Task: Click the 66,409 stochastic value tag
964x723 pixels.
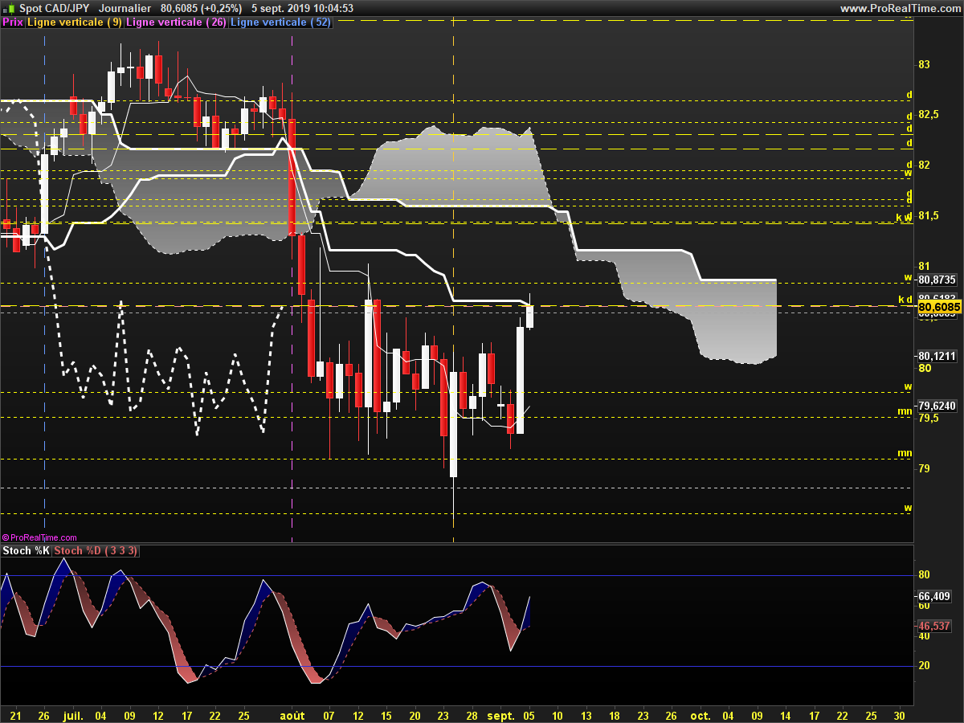Action: (x=934, y=597)
